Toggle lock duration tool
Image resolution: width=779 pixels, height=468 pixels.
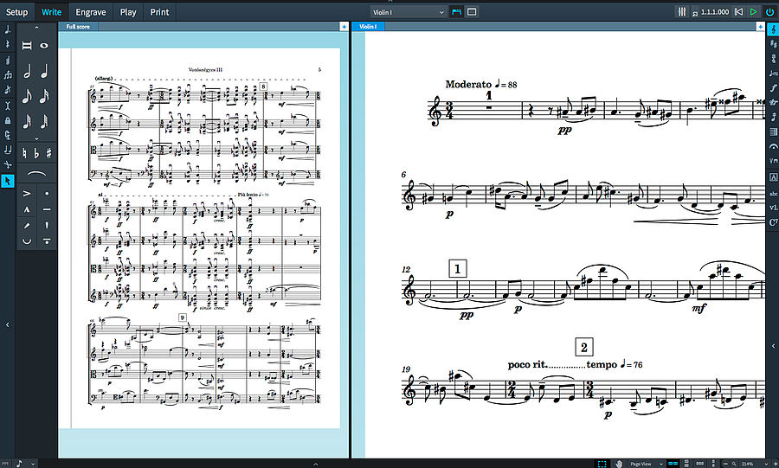click(8, 120)
